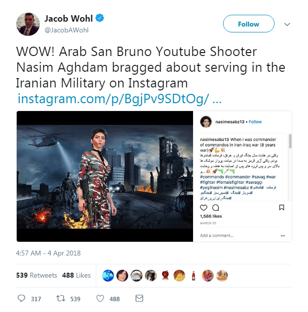Save Instagram post with bookmark icon
This screenshot has height=312, width=308.
coord(281,208)
